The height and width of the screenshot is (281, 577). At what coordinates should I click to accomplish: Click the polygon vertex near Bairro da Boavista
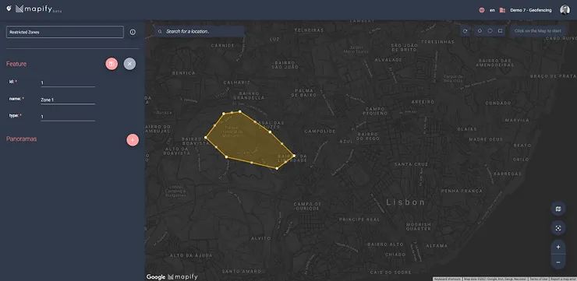point(206,137)
